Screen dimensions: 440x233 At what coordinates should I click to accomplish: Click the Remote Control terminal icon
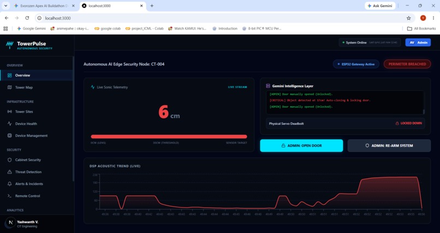pyautogui.click(x=9, y=196)
